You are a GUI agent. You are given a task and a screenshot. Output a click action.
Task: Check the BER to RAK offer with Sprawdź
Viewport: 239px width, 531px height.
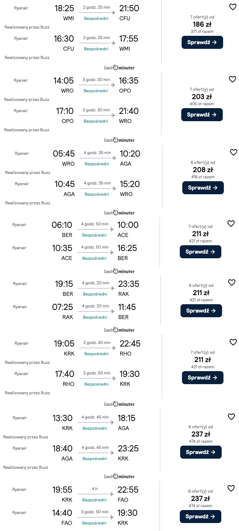tap(201, 311)
